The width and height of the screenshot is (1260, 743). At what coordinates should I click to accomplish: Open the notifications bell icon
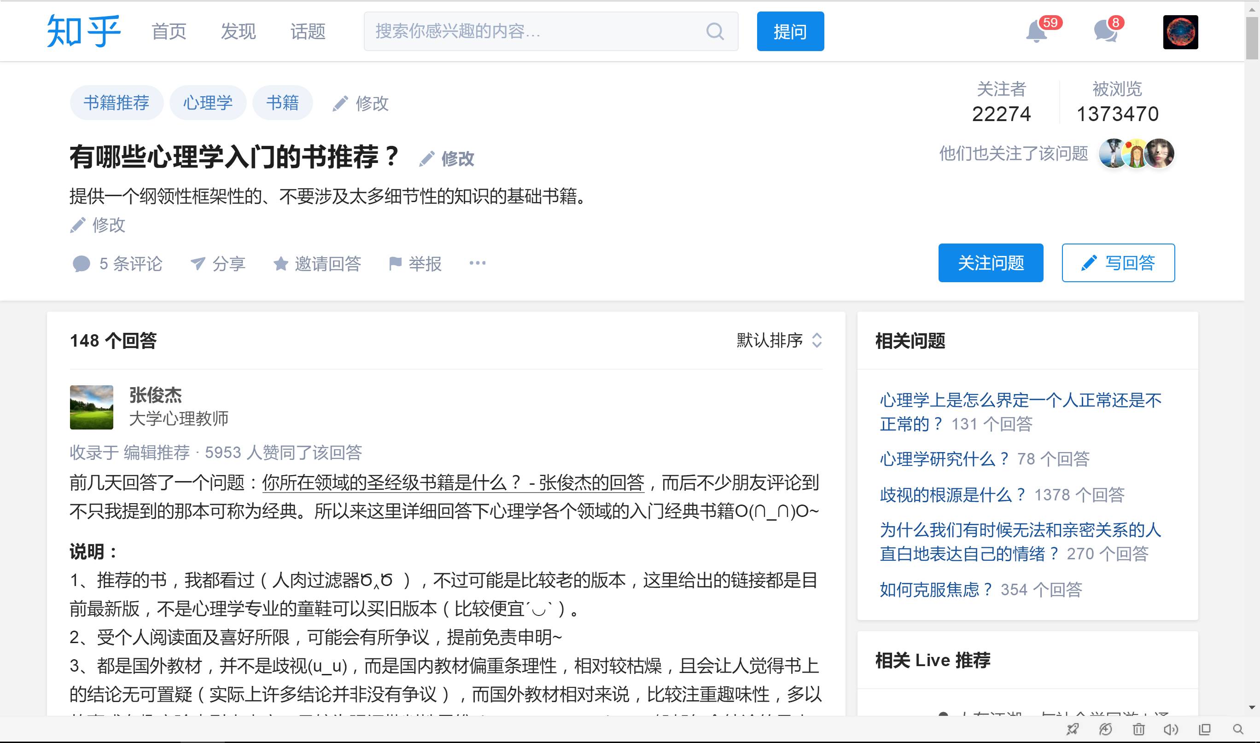coord(1036,33)
